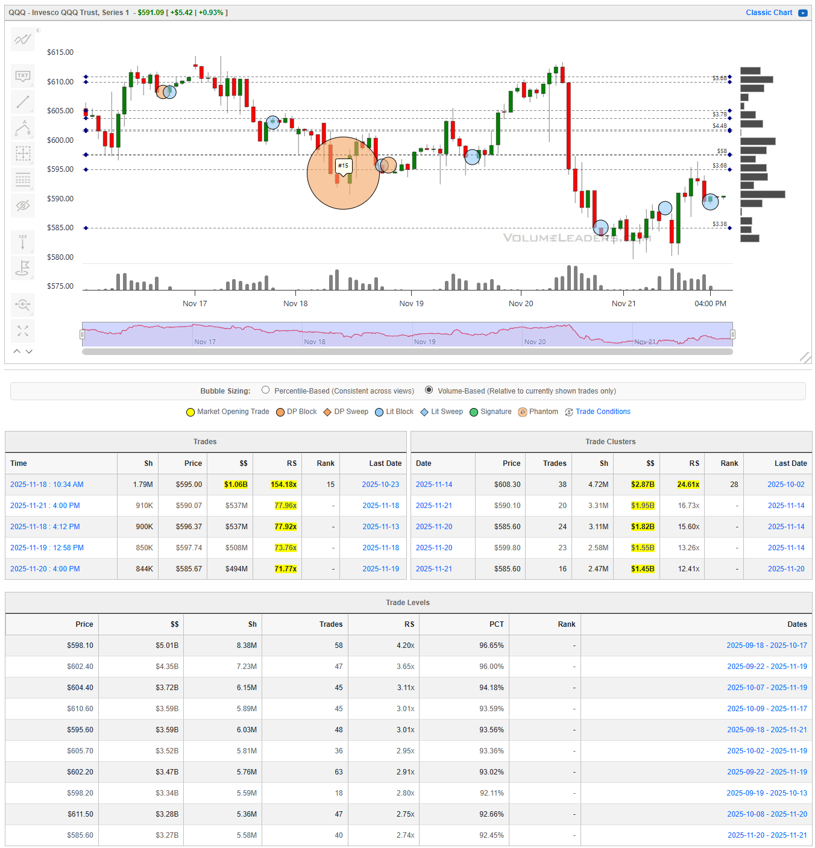This screenshot has width=815, height=848.
Task: Collapse the drawing toolbar with small chevron
Action: (37, 30)
